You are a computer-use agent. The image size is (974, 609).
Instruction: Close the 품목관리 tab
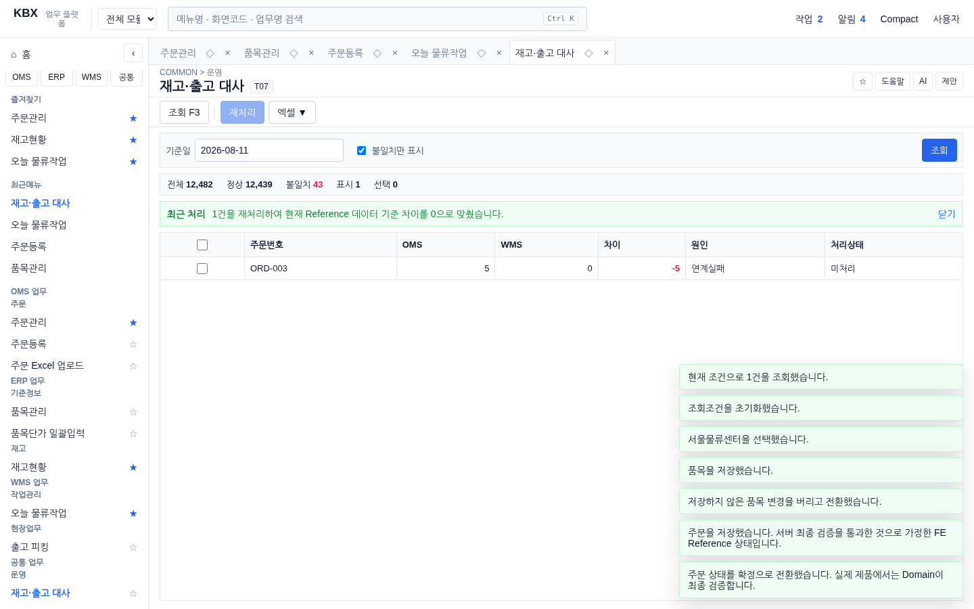pyautogui.click(x=311, y=53)
